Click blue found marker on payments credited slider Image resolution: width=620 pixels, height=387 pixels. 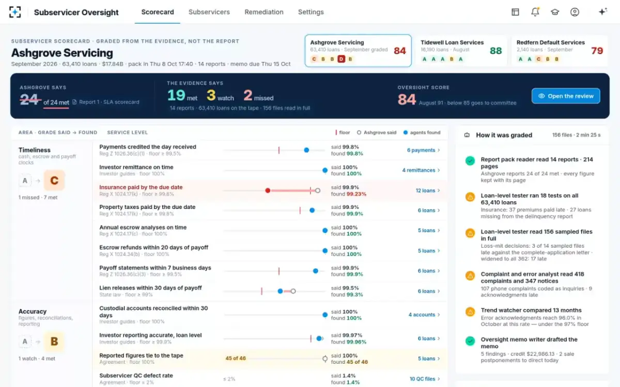pos(306,150)
